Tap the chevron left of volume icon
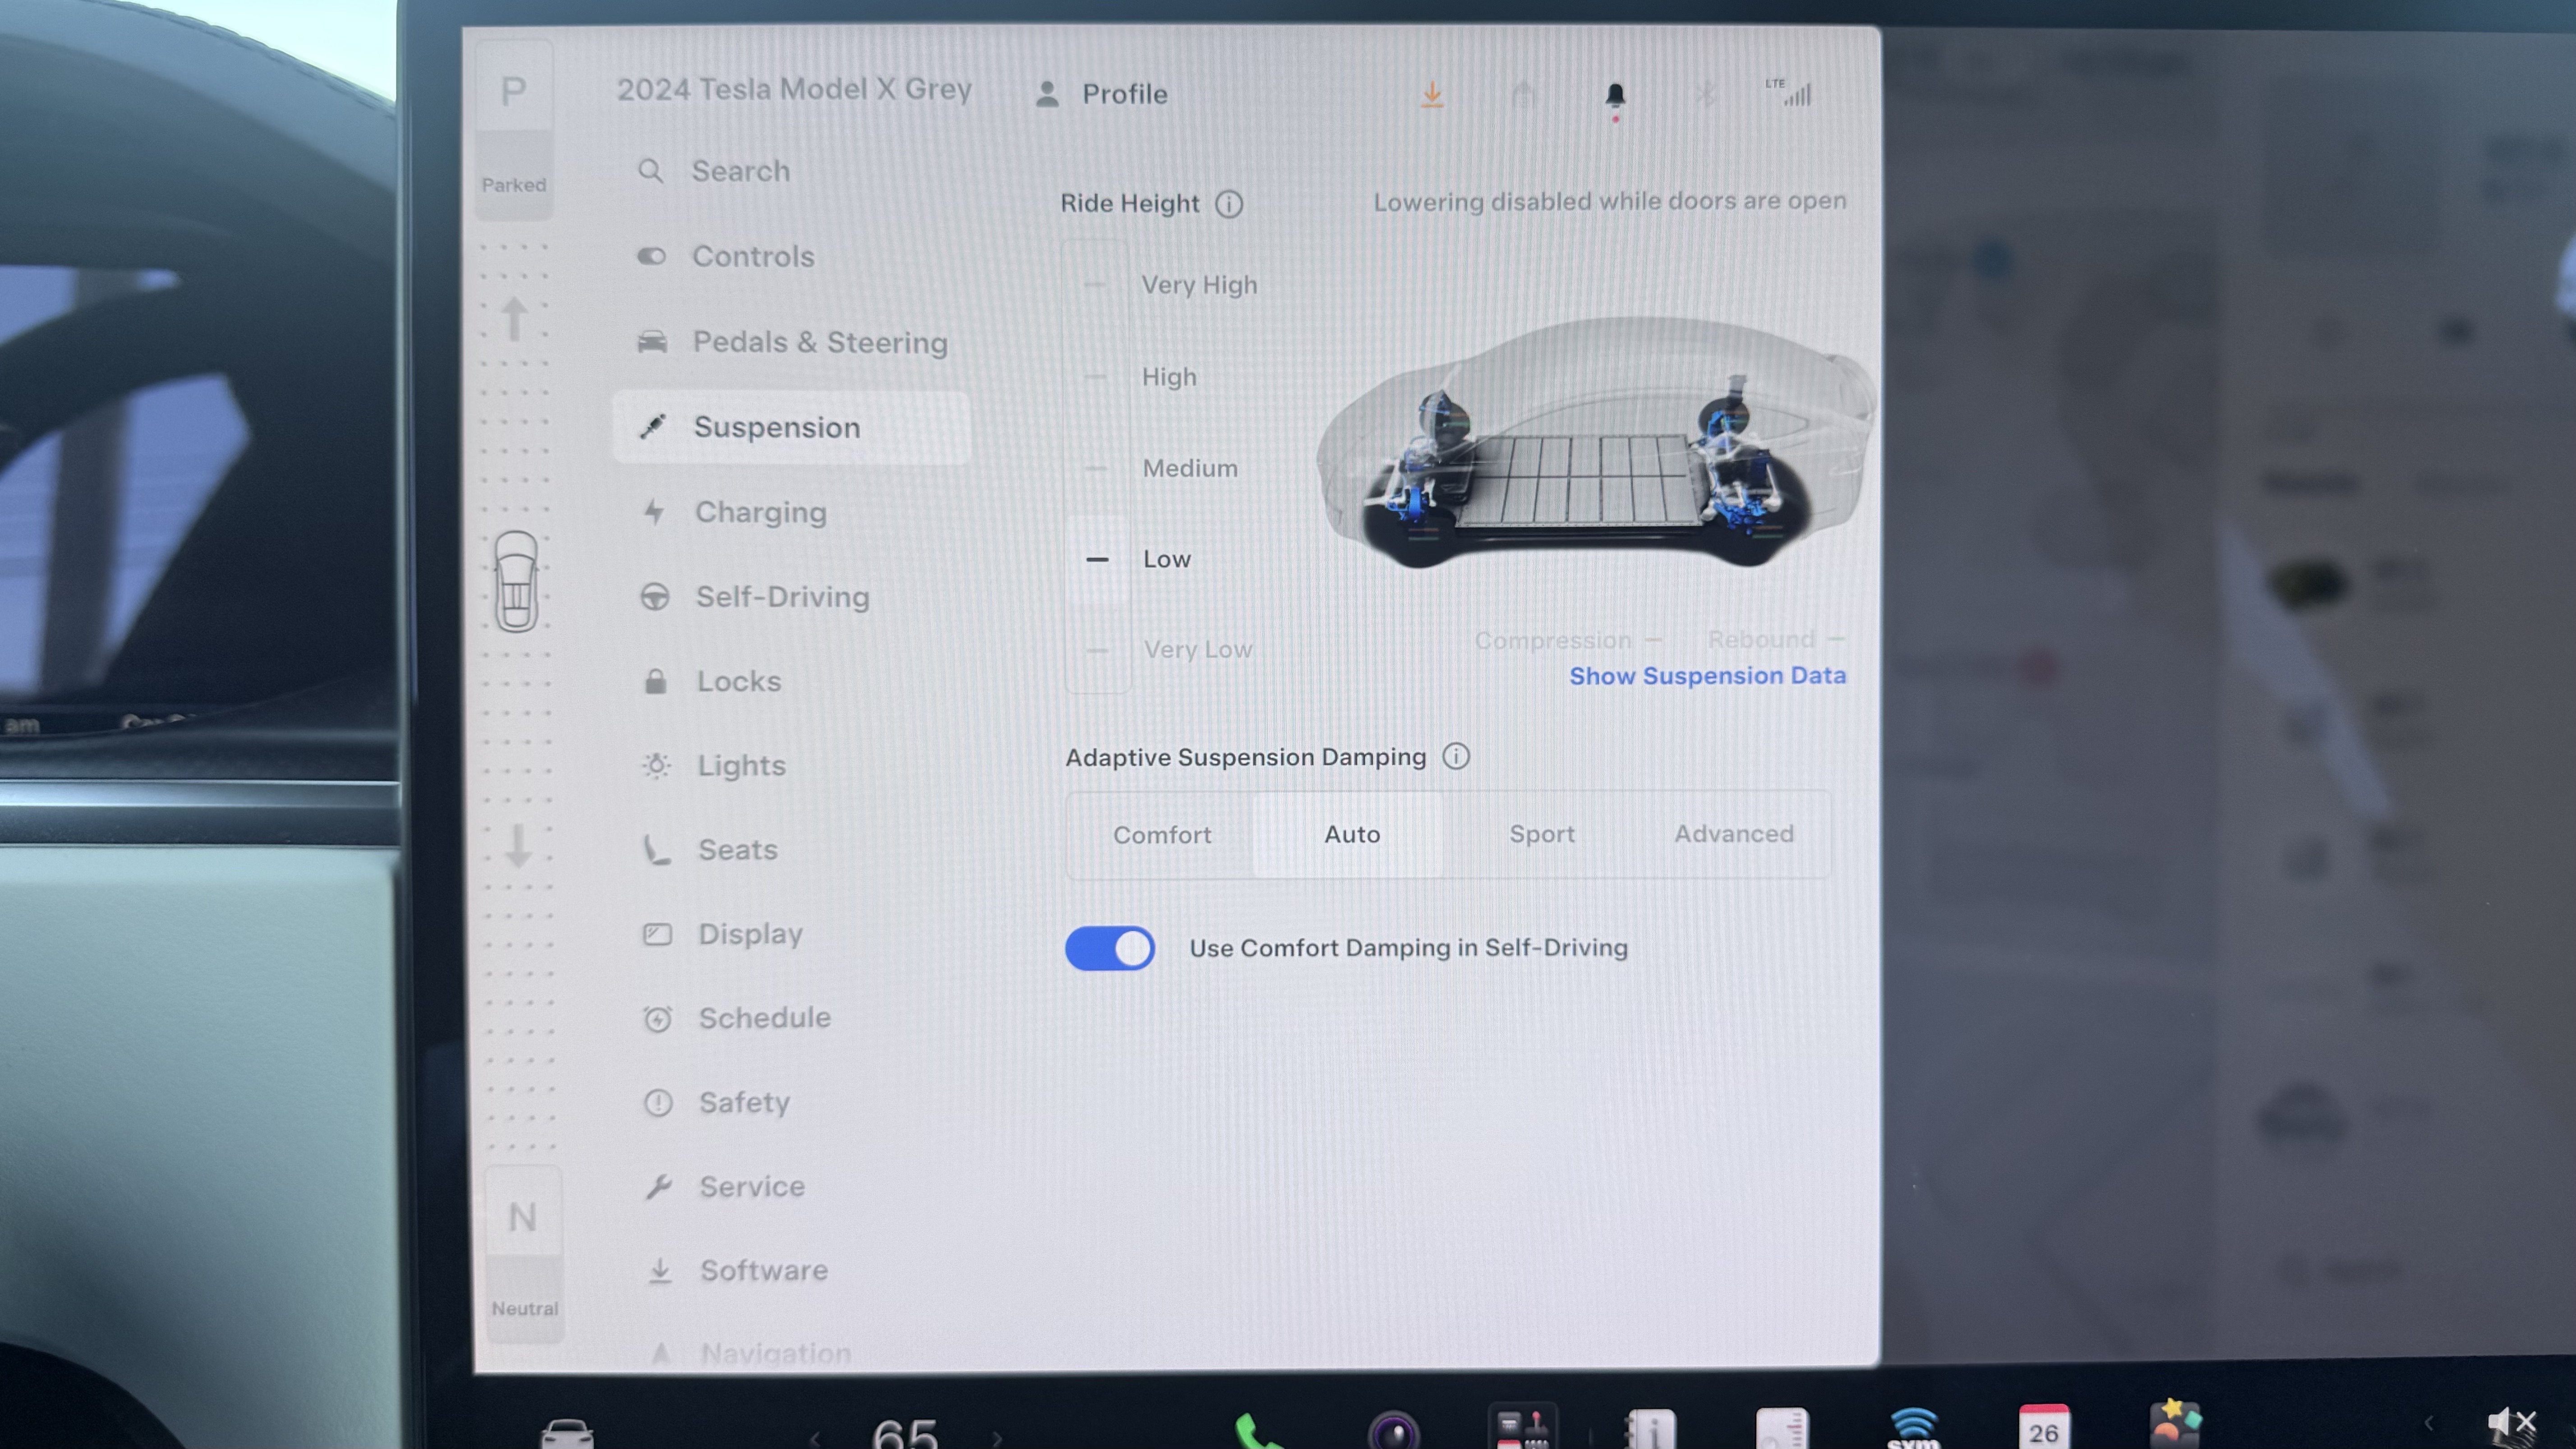 pyautogui.click(x=2428, y=1423)
